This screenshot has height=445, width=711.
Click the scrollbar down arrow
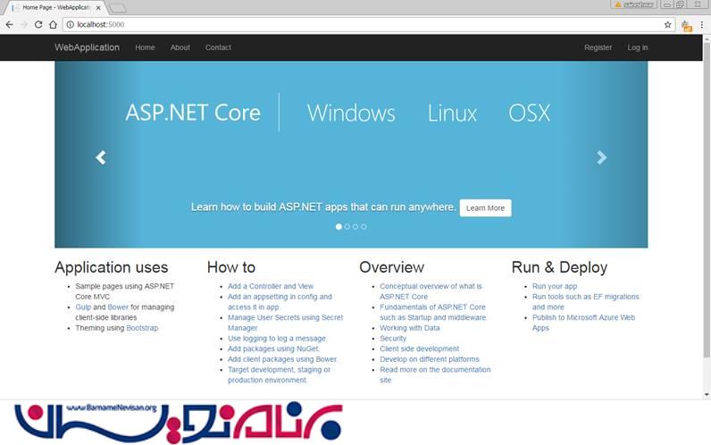coord(707,395)
